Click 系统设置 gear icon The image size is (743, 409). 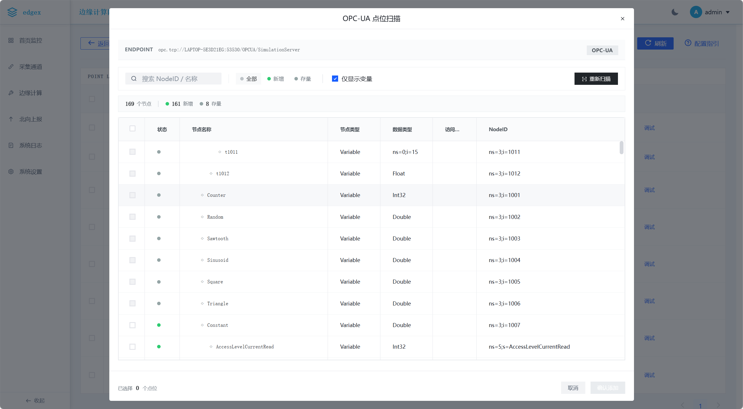pos(11,172)
